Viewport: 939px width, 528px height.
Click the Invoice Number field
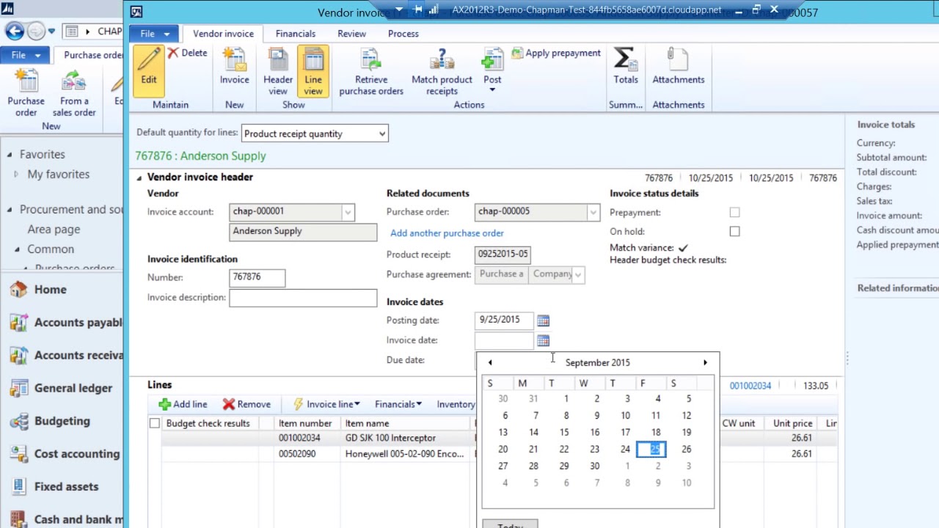pos(257,278)
